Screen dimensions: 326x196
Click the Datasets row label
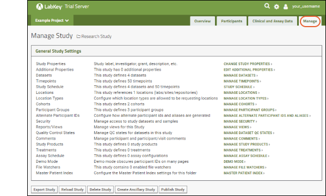tap(44, 75)
